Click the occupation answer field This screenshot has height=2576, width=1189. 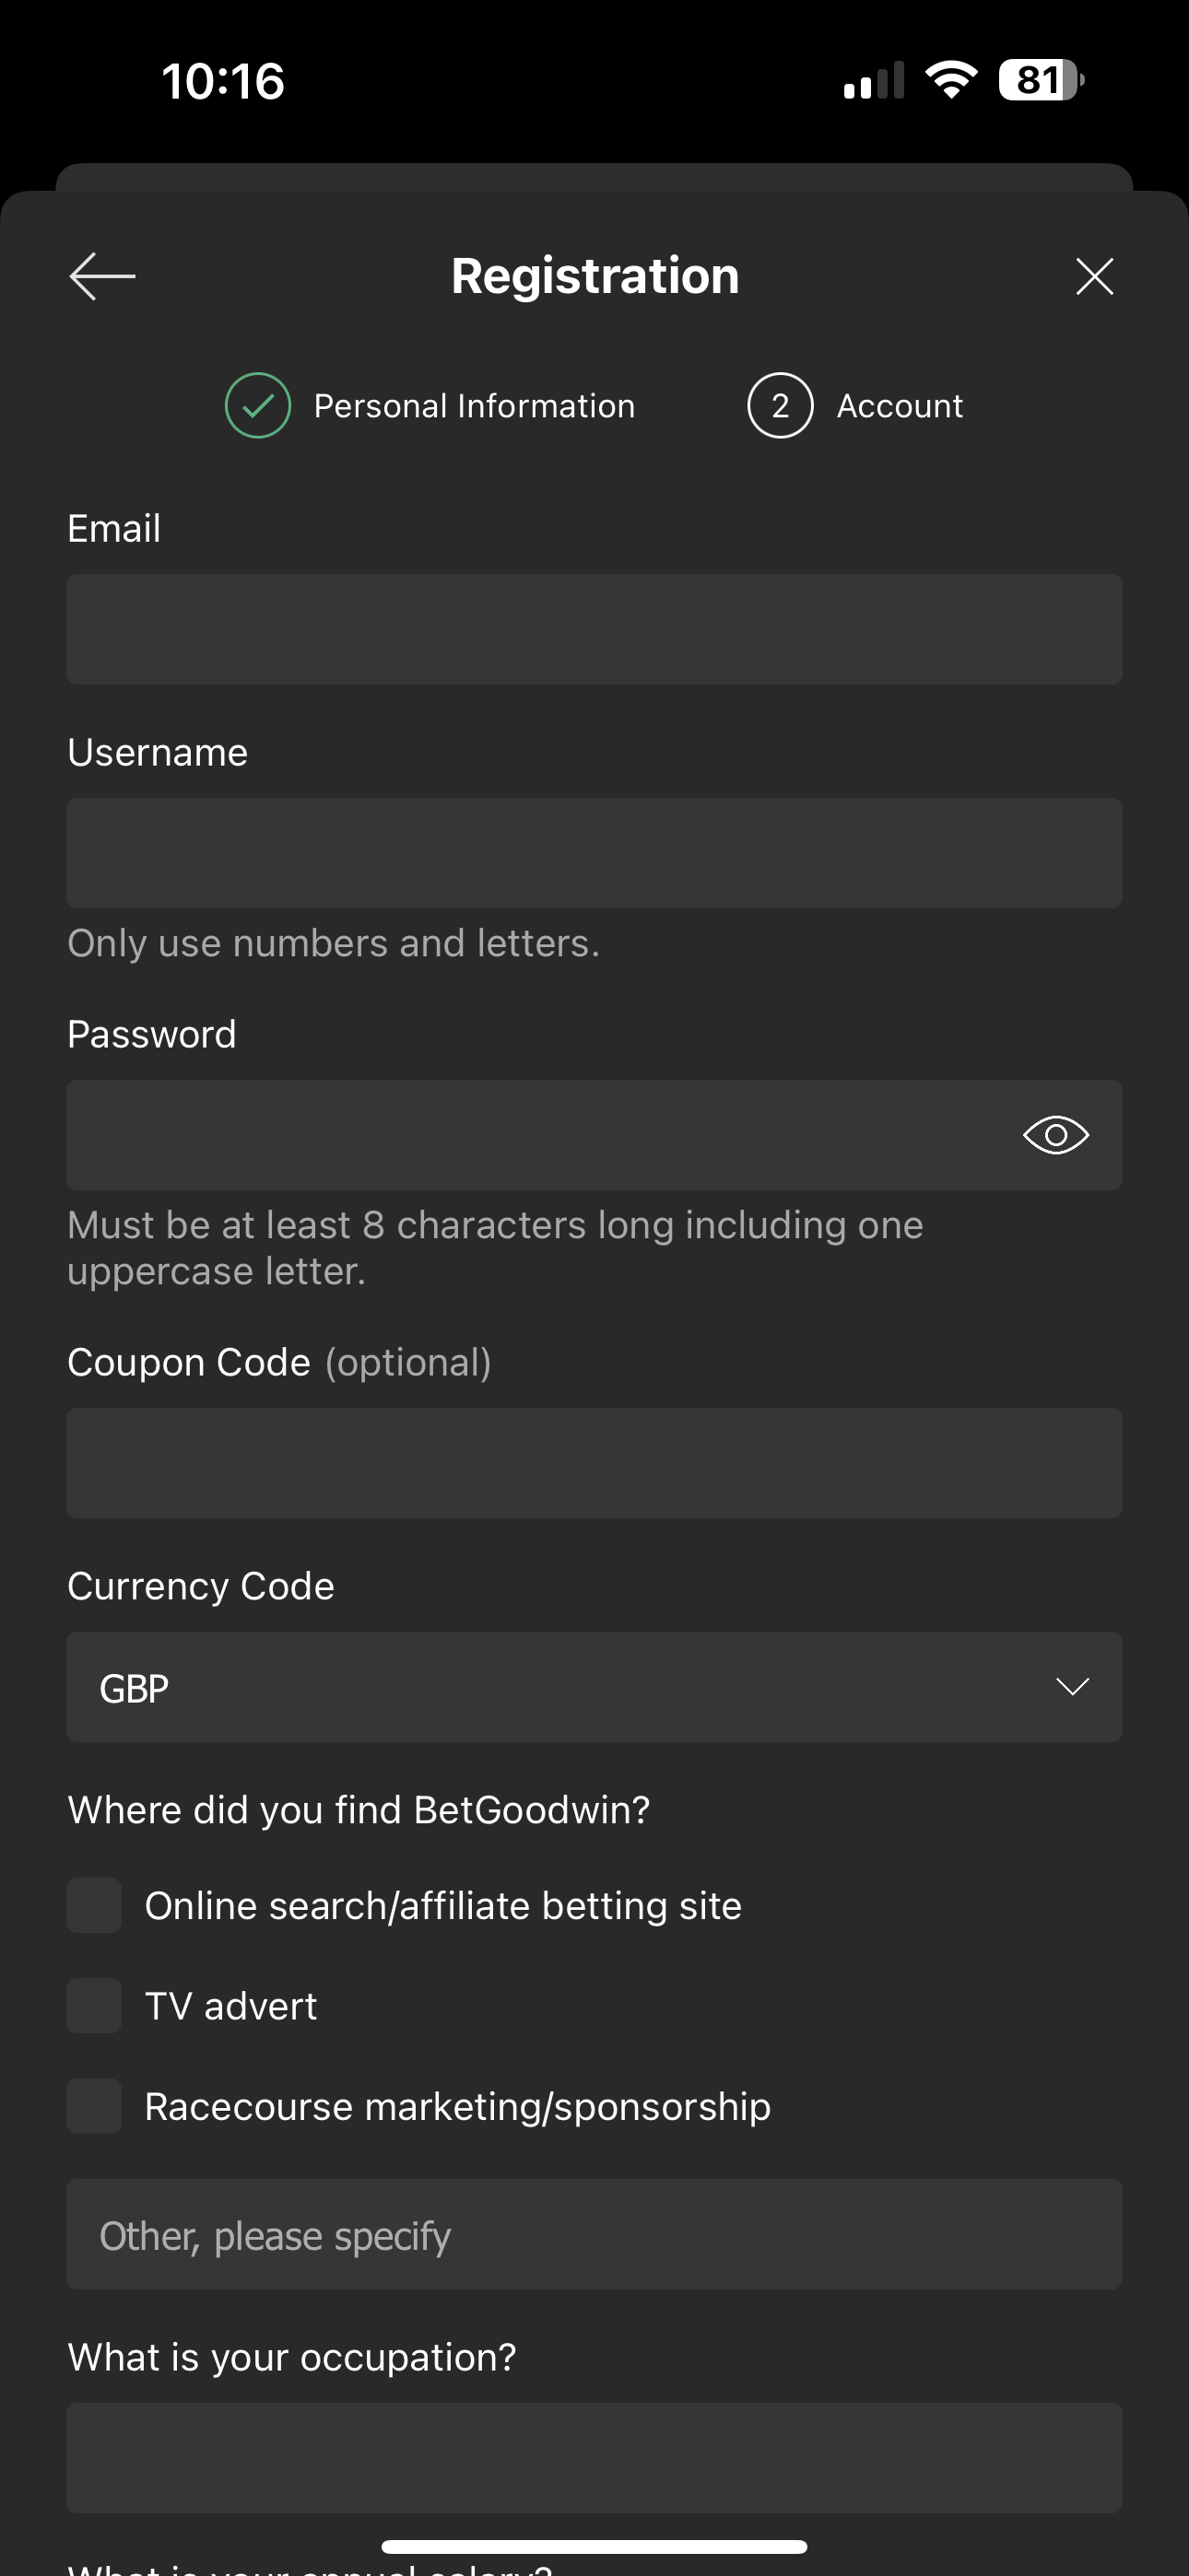coord(594,2459)
